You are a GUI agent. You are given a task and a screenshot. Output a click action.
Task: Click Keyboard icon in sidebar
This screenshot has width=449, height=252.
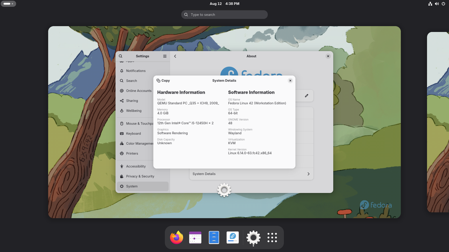pyautogui.click(x=122, y=133)
